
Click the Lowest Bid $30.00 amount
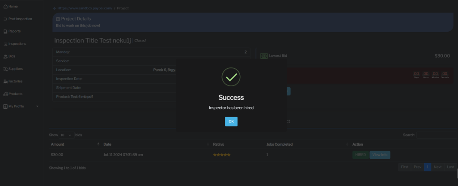[442, 56]
